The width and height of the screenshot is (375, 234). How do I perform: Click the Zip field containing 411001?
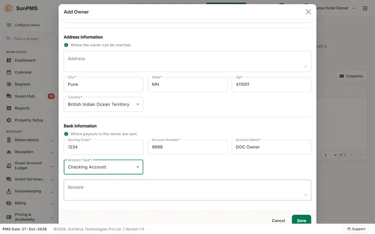(271, 84)
